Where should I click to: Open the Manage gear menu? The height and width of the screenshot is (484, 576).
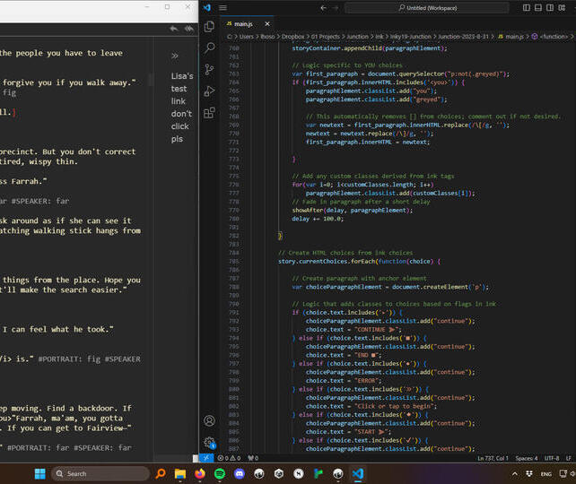(x=209, y=442)
